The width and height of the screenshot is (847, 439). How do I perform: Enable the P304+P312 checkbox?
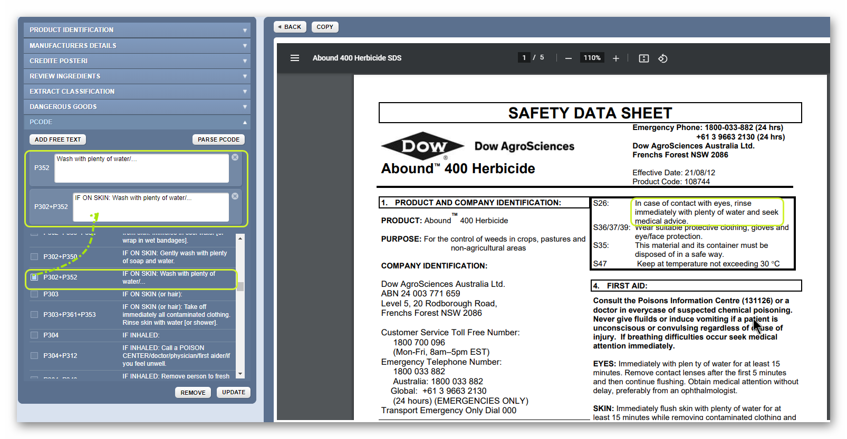point(34,356)
